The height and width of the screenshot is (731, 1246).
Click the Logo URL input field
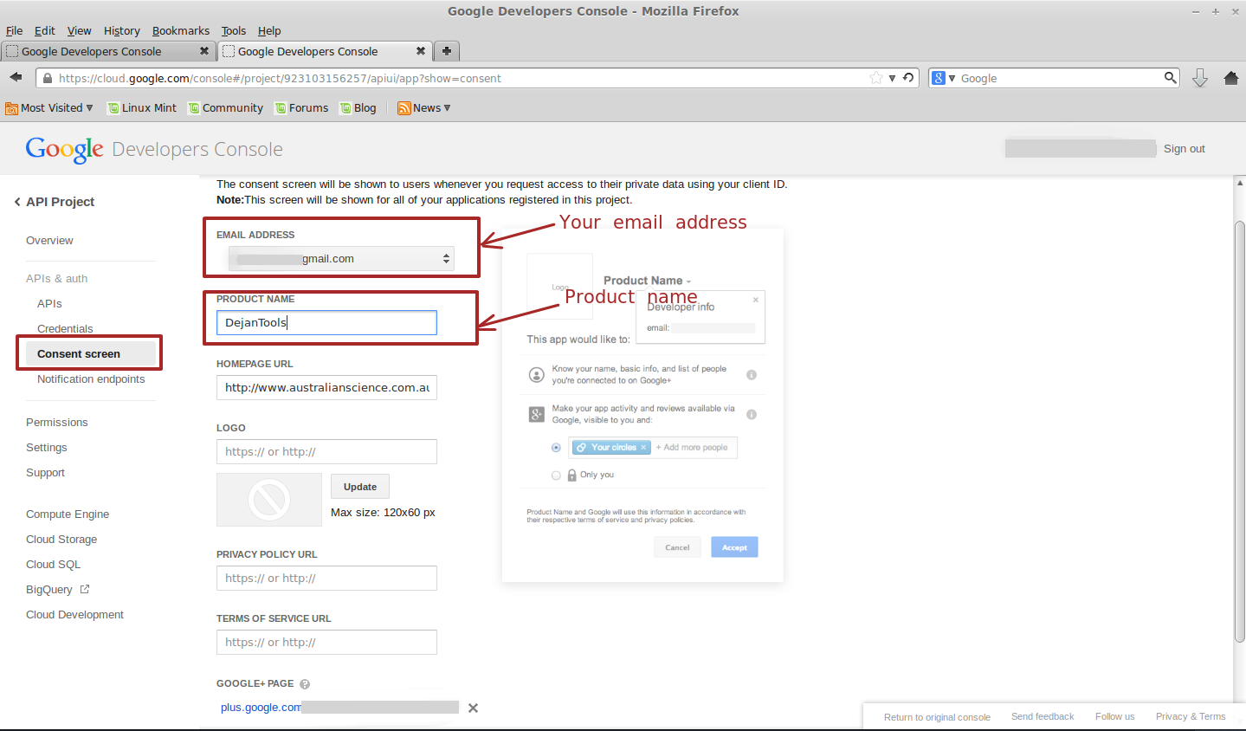coord(326,451)
